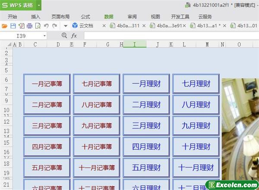The image size is (259, 190).
Task: Open the 云服务 tab
Action: click(x=205, y=17)
